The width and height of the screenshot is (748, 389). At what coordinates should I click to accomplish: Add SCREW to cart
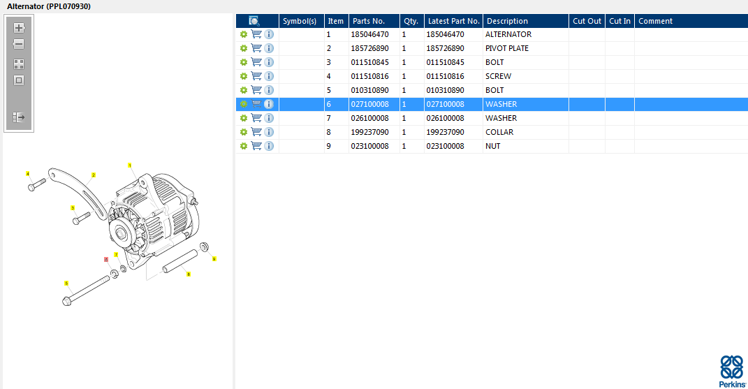click(256, 76)
